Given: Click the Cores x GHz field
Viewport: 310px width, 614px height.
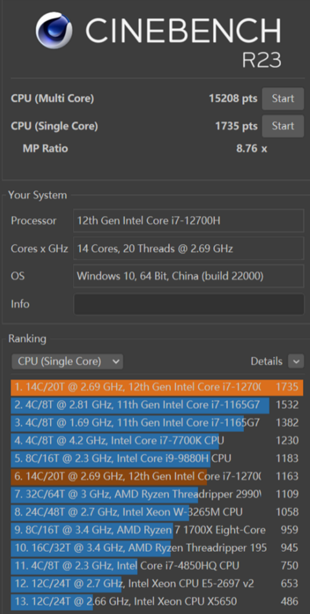Looking at the screenshot, I should pos(189,248).
